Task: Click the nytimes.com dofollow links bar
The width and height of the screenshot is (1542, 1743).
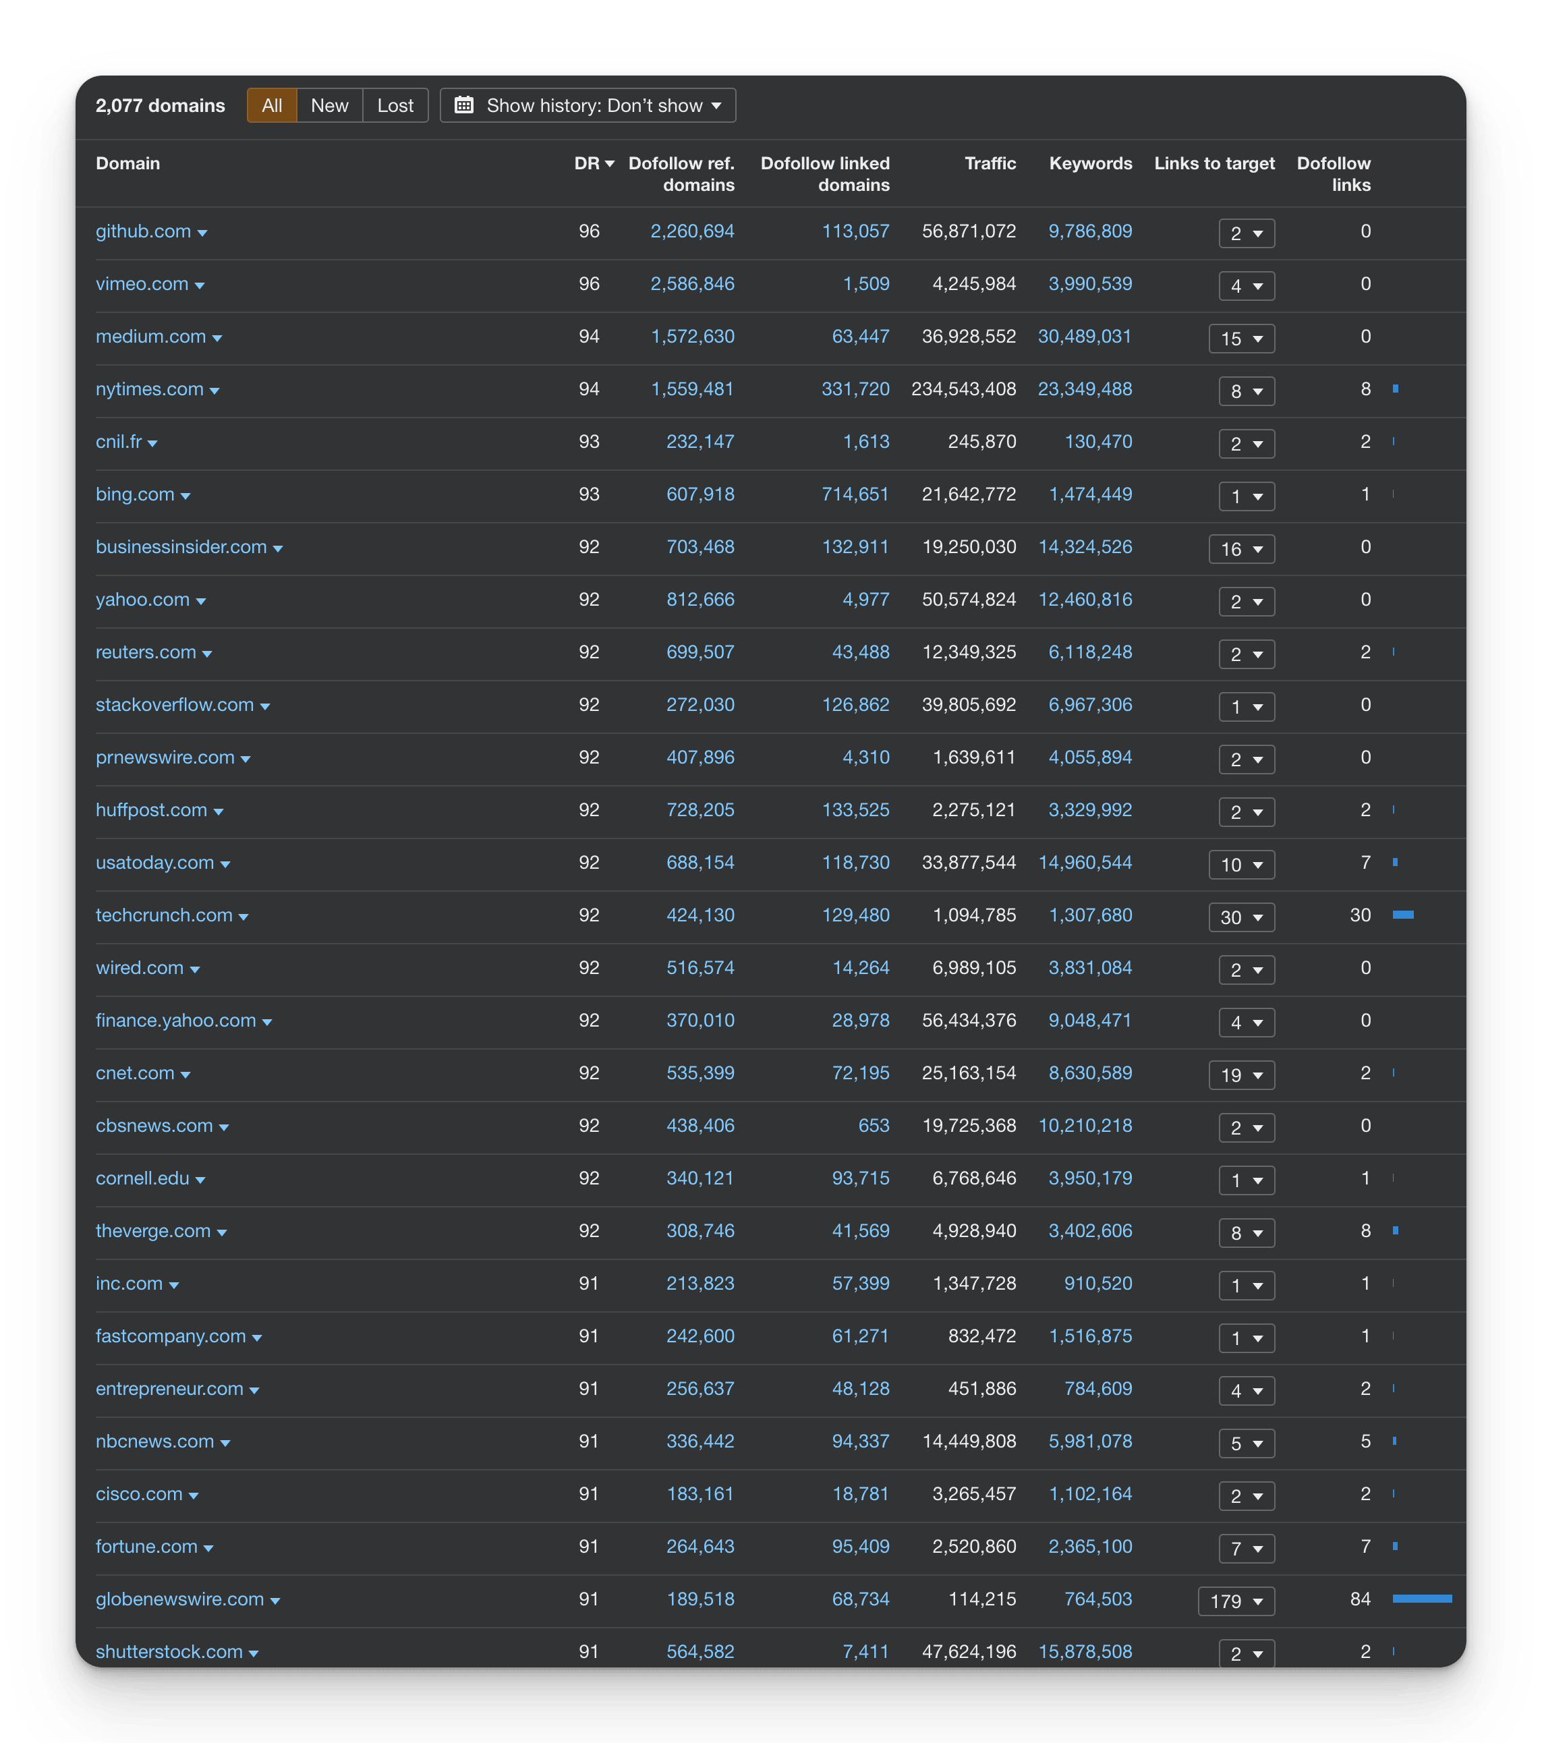Action: click(x=1396, y=389)
